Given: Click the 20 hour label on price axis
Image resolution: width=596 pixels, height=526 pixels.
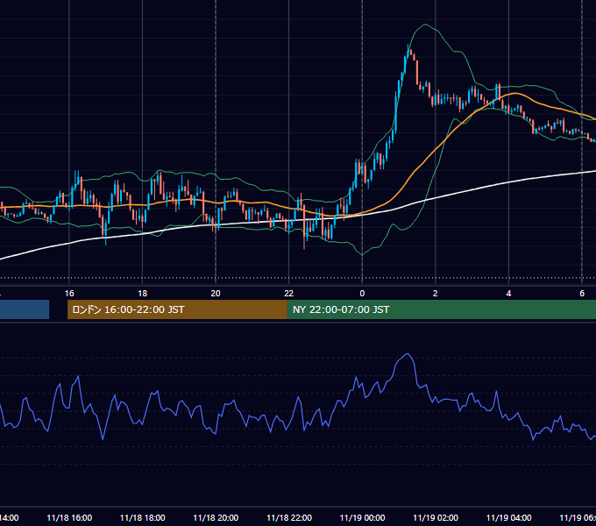Looking at the screenshot, I should pyautogui.click(x=216, y=294).
